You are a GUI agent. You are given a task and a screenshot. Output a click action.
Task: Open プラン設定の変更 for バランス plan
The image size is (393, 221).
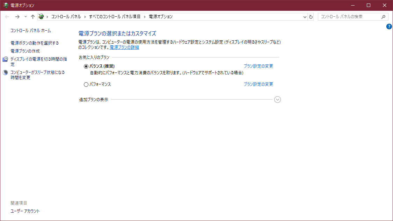259,66
